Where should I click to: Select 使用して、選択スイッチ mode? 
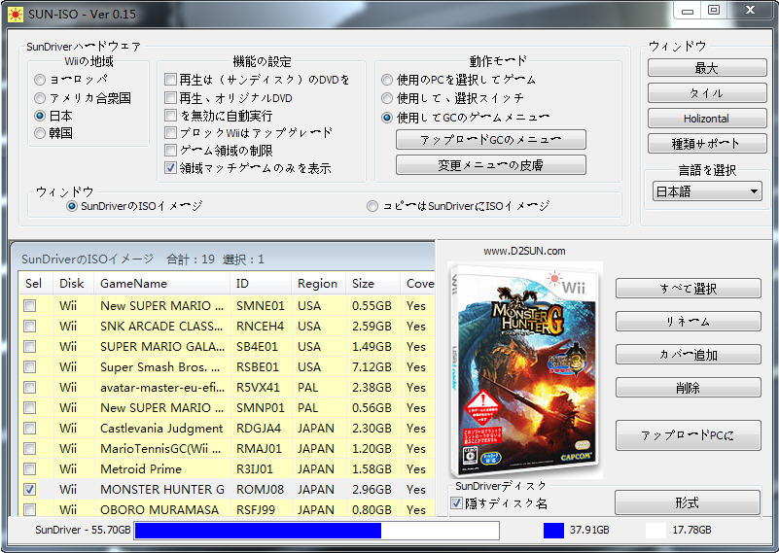tap(387, 98)
